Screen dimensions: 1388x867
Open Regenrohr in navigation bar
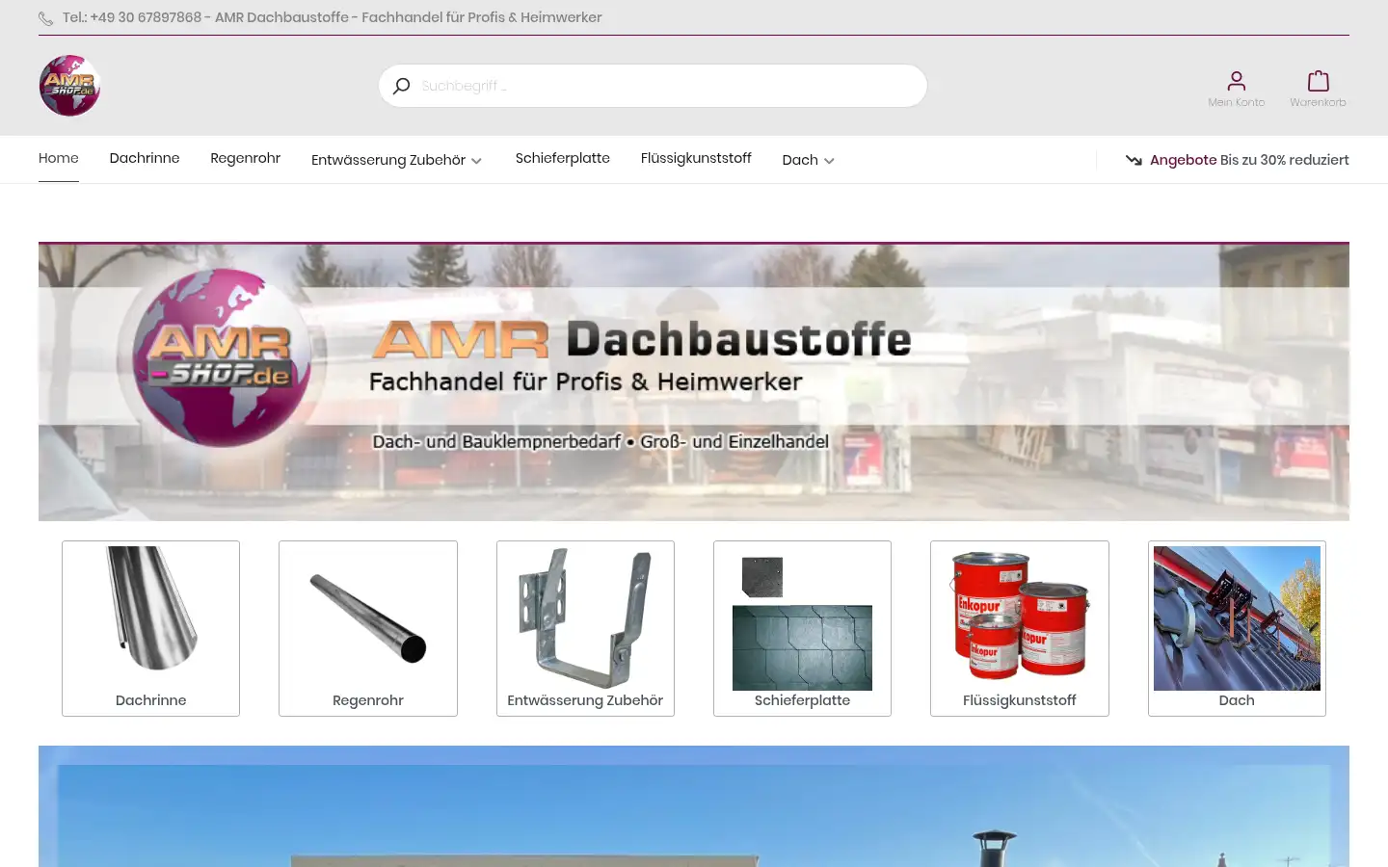(x=245, y=158)
